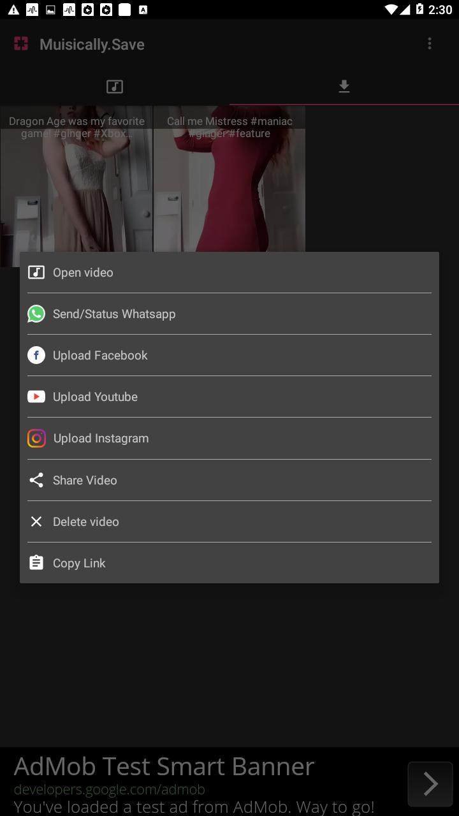The image size is (459, 816).
Task: Tap the Muisically.Save title text
Action: click(x=92, y=44)
